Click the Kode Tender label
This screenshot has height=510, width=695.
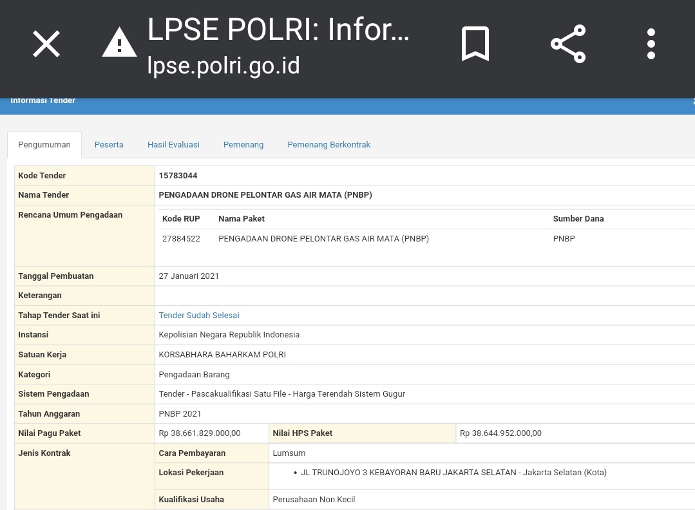click(x=42, y=175)
